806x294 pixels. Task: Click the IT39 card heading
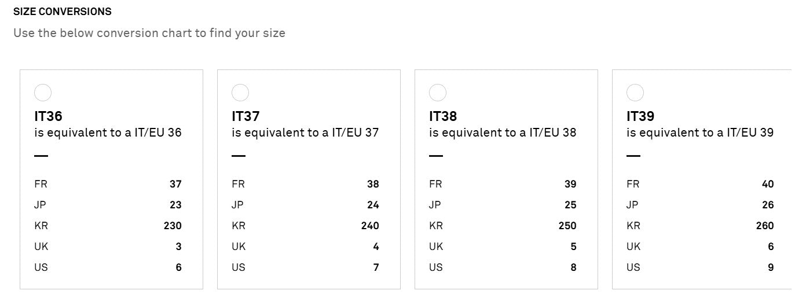(x=640, y=116)
